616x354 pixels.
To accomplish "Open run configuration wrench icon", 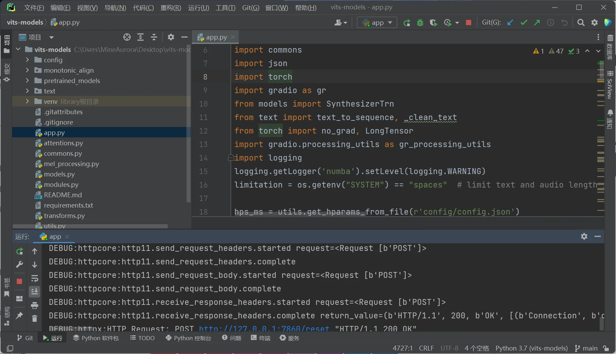I will tap(19, 265).
